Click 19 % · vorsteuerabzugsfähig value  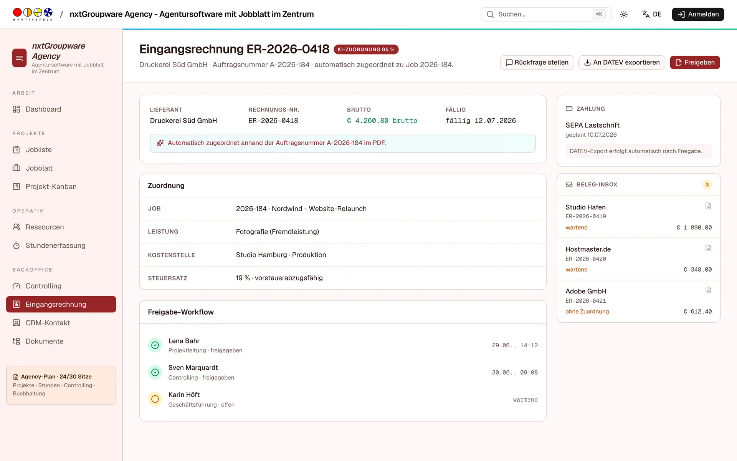click(279, 278)
